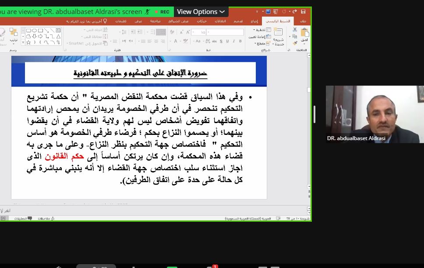Click the Zoom panel divider handle

(x=314, y=114)
